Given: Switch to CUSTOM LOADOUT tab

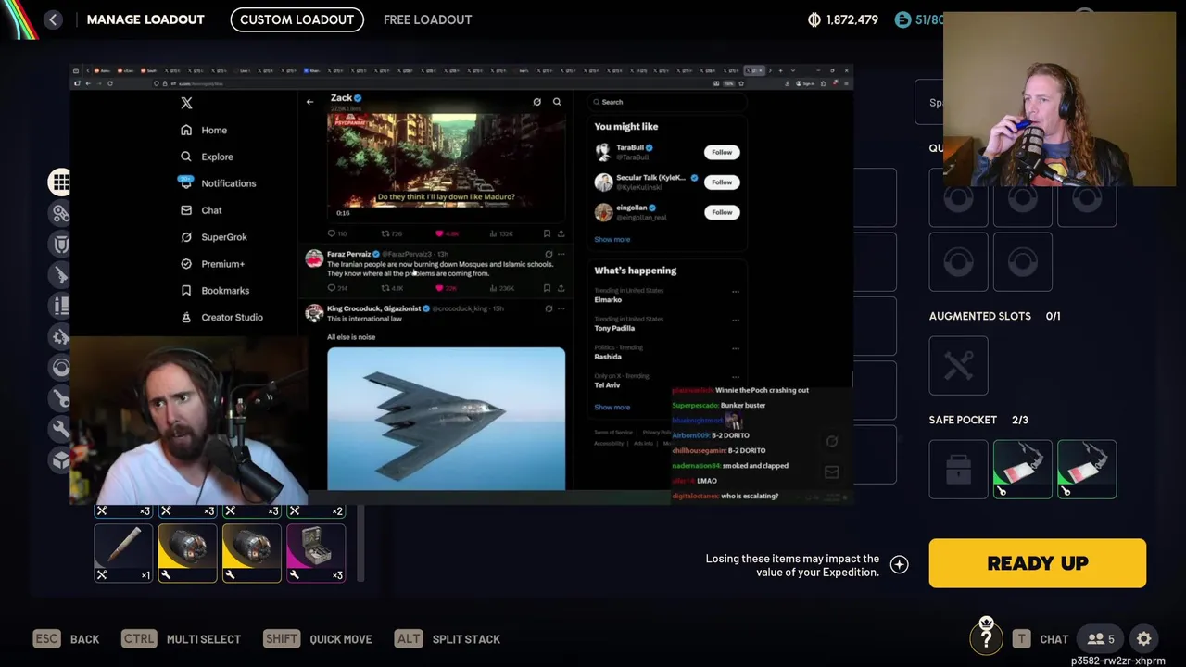Looking at the screenshot, I should [x=296, y=19].
